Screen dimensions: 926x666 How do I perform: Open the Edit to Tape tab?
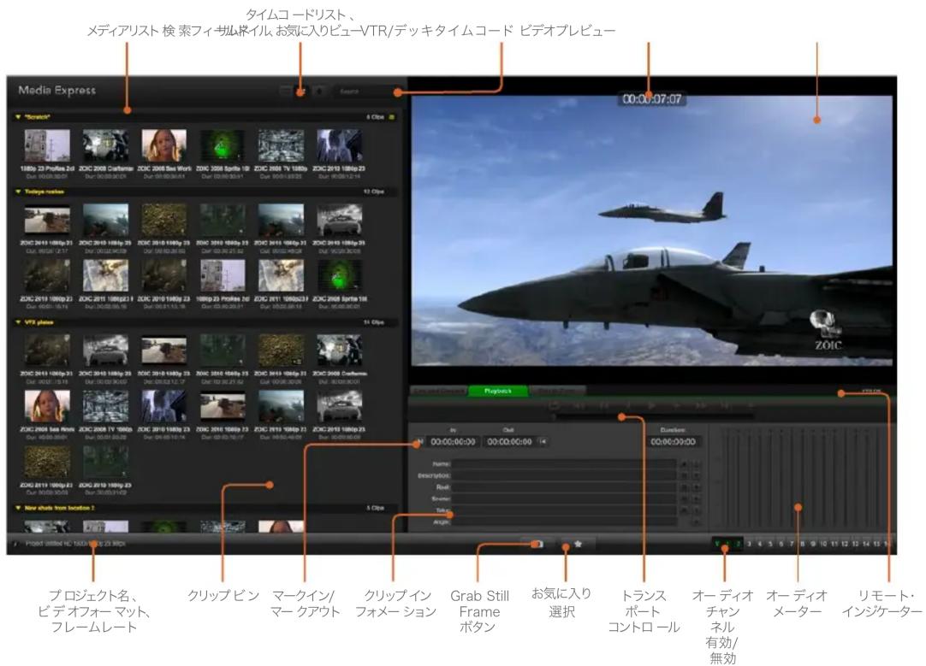[x=557, y=391]
